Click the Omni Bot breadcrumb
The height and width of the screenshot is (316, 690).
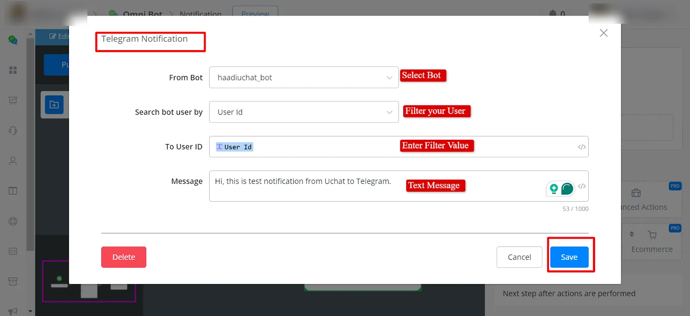[x=143, y=14]
